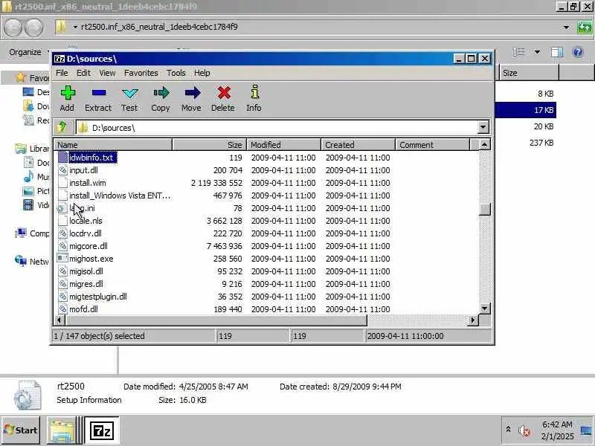Open the Help menu

click(202, 73)
